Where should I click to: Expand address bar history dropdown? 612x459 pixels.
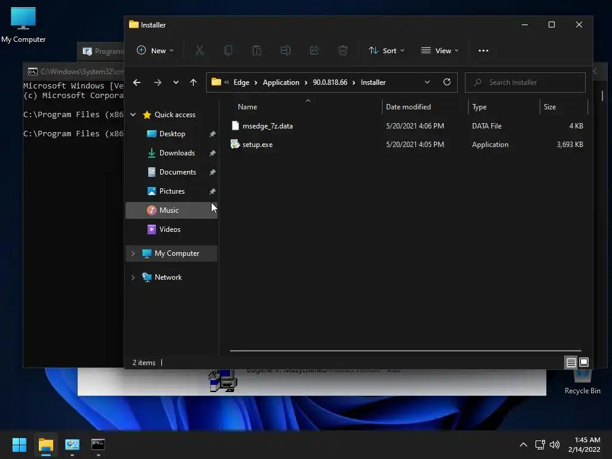click(427, 82)
